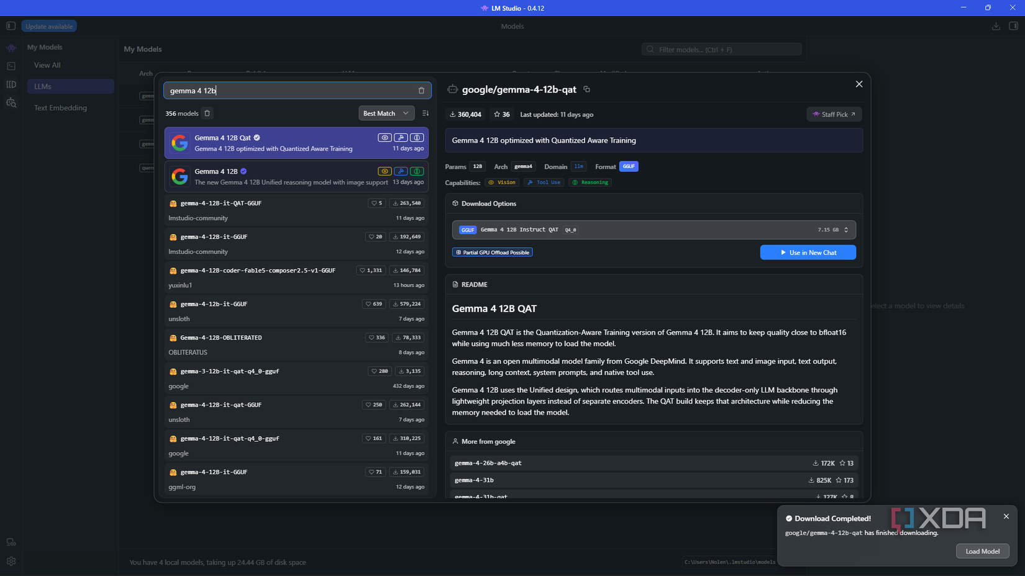Open the Developer terminal icon in left rail

(11, 66)
